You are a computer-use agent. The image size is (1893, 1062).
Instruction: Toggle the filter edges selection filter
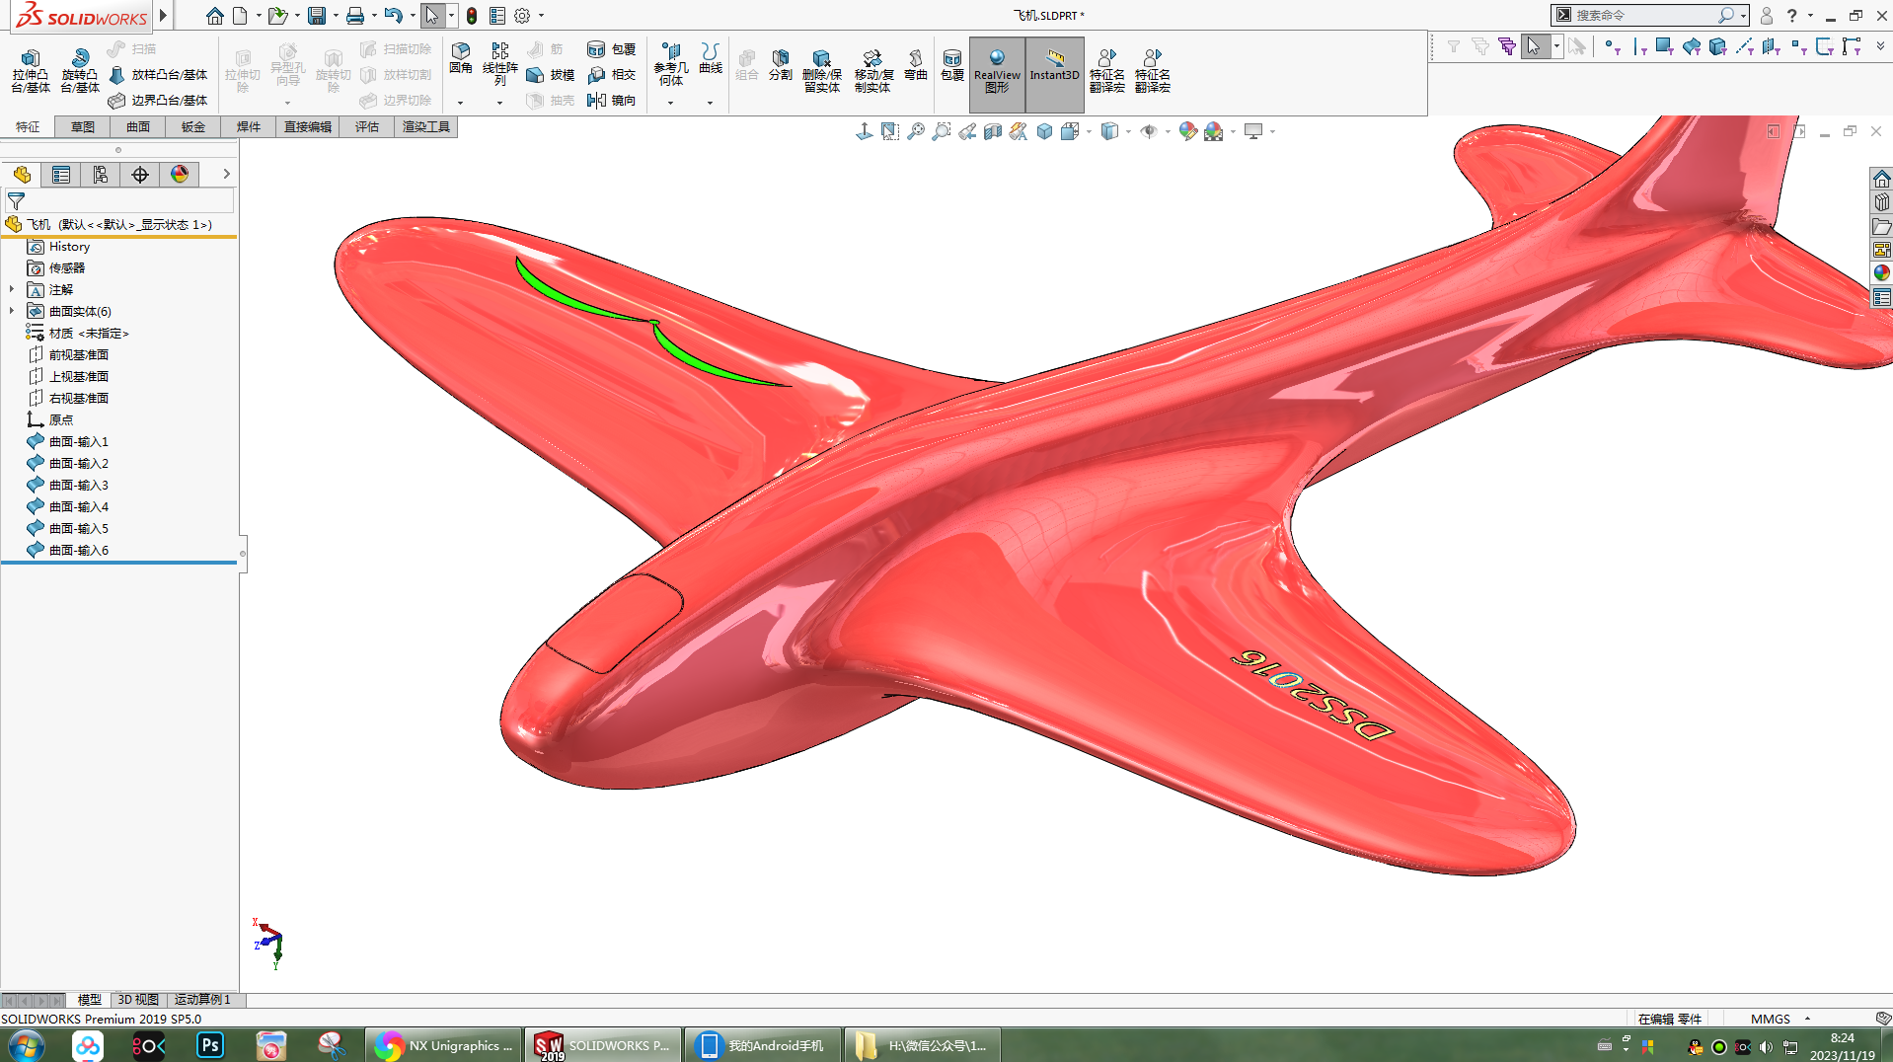tap(1639, 46)
